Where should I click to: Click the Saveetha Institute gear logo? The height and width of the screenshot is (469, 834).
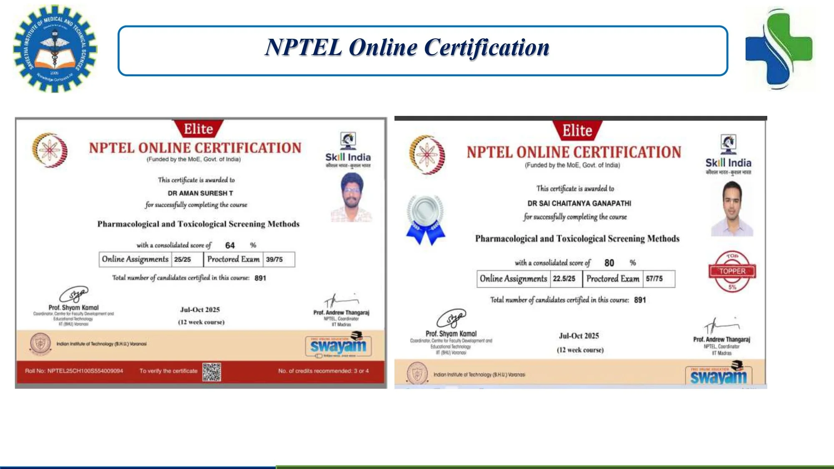click(55, 48)
